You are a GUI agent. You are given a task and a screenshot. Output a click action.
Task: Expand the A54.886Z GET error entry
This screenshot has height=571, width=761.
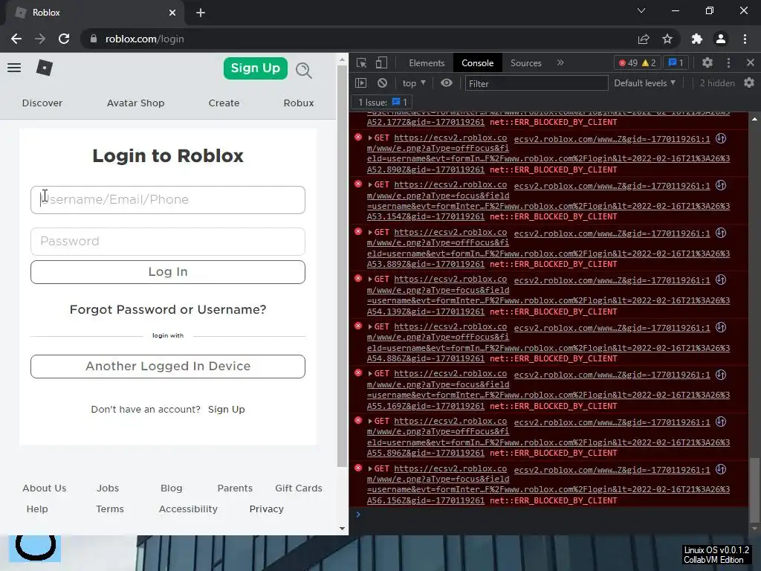(370, 327)
